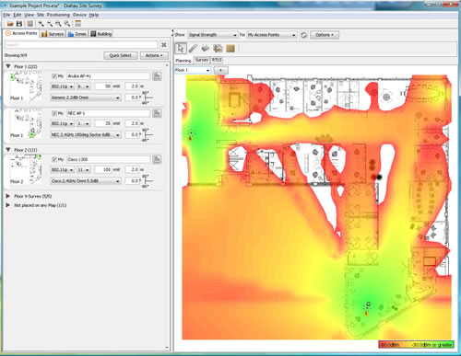Click the Quick Select button
461x356 pixels.
point(121,55)
